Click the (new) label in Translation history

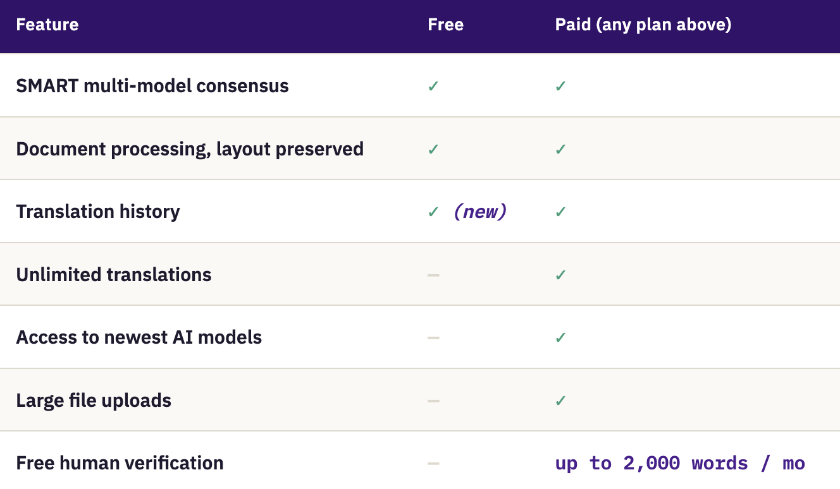(x=480, y=212)
